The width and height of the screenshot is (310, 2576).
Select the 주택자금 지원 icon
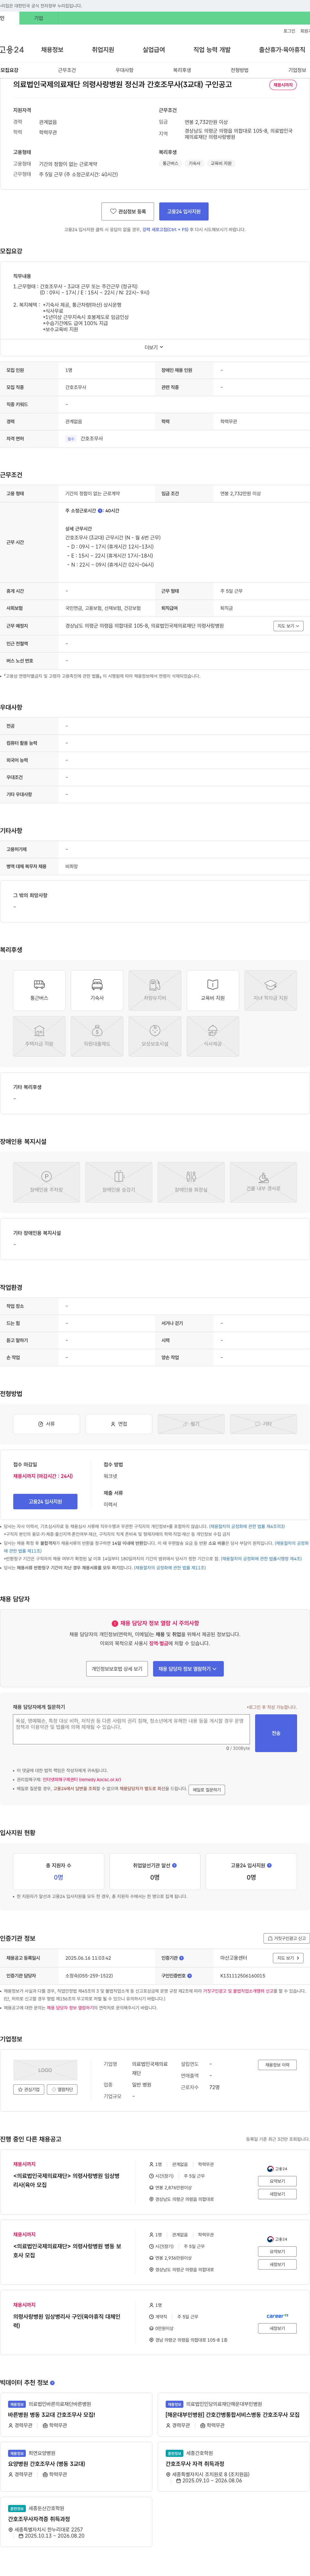point(39,1036)
